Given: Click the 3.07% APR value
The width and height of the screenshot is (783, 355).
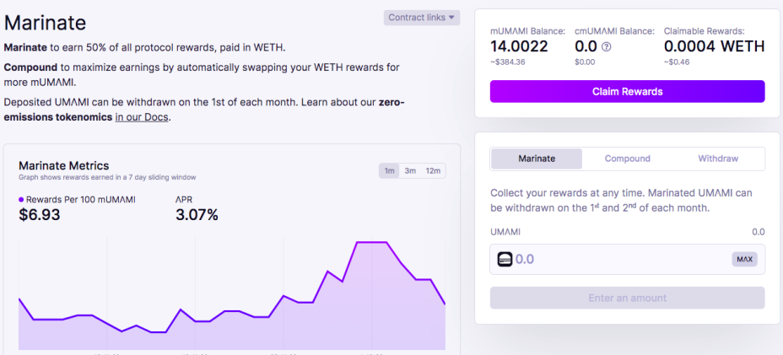Looking at the screenshot, I should [x=197, y=215].
